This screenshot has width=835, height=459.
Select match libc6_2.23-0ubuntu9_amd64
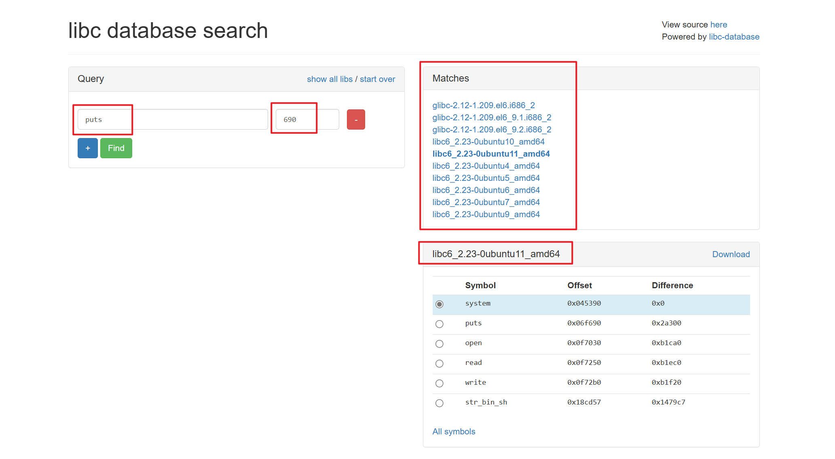486,214
